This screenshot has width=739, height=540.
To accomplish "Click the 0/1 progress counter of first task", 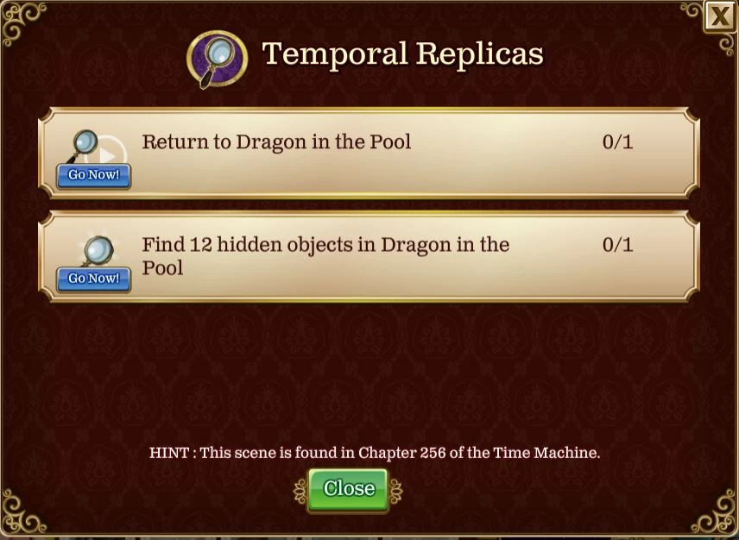I will click(617, 141).
